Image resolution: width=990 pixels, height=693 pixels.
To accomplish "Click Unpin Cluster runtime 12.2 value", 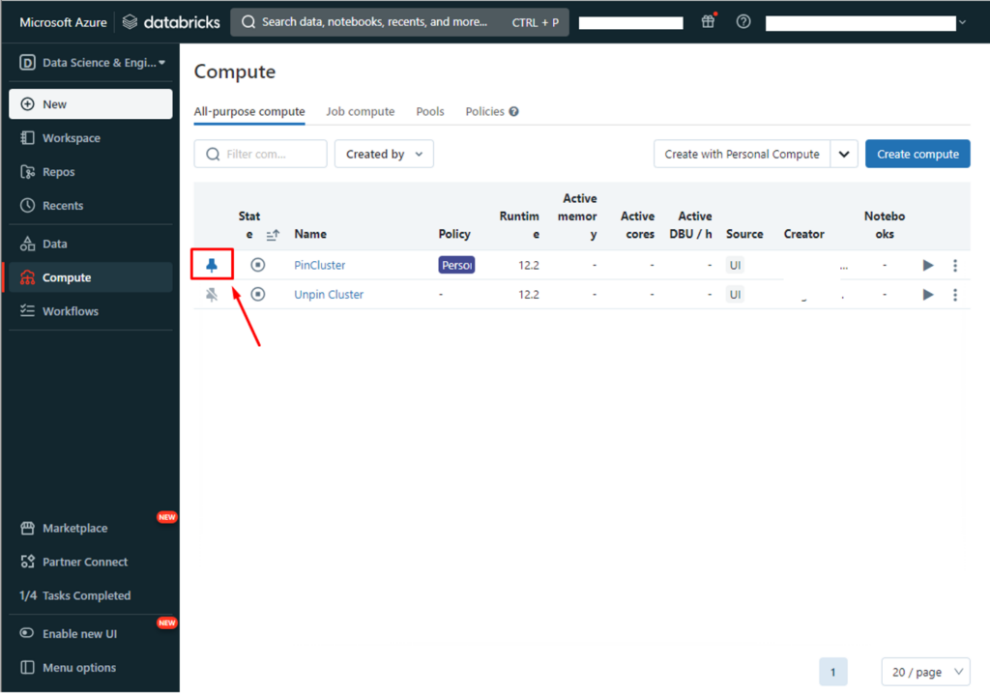I will [x=529, y=294].
